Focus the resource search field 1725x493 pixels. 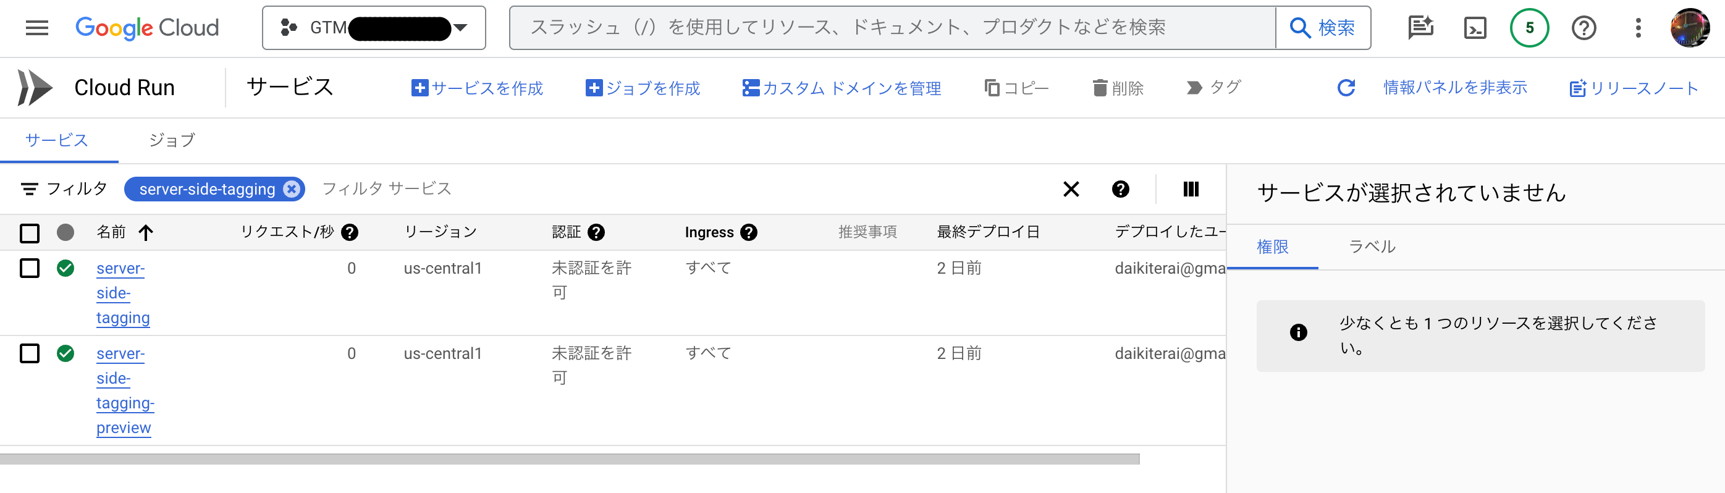click(x=892, y=28)
